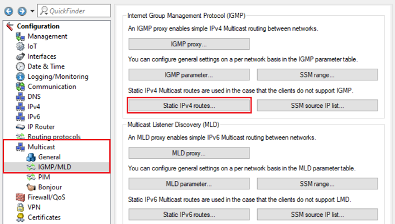
Task: Select the IoT icon in tree
Action: pyautogui.click(x=20, y=46)
